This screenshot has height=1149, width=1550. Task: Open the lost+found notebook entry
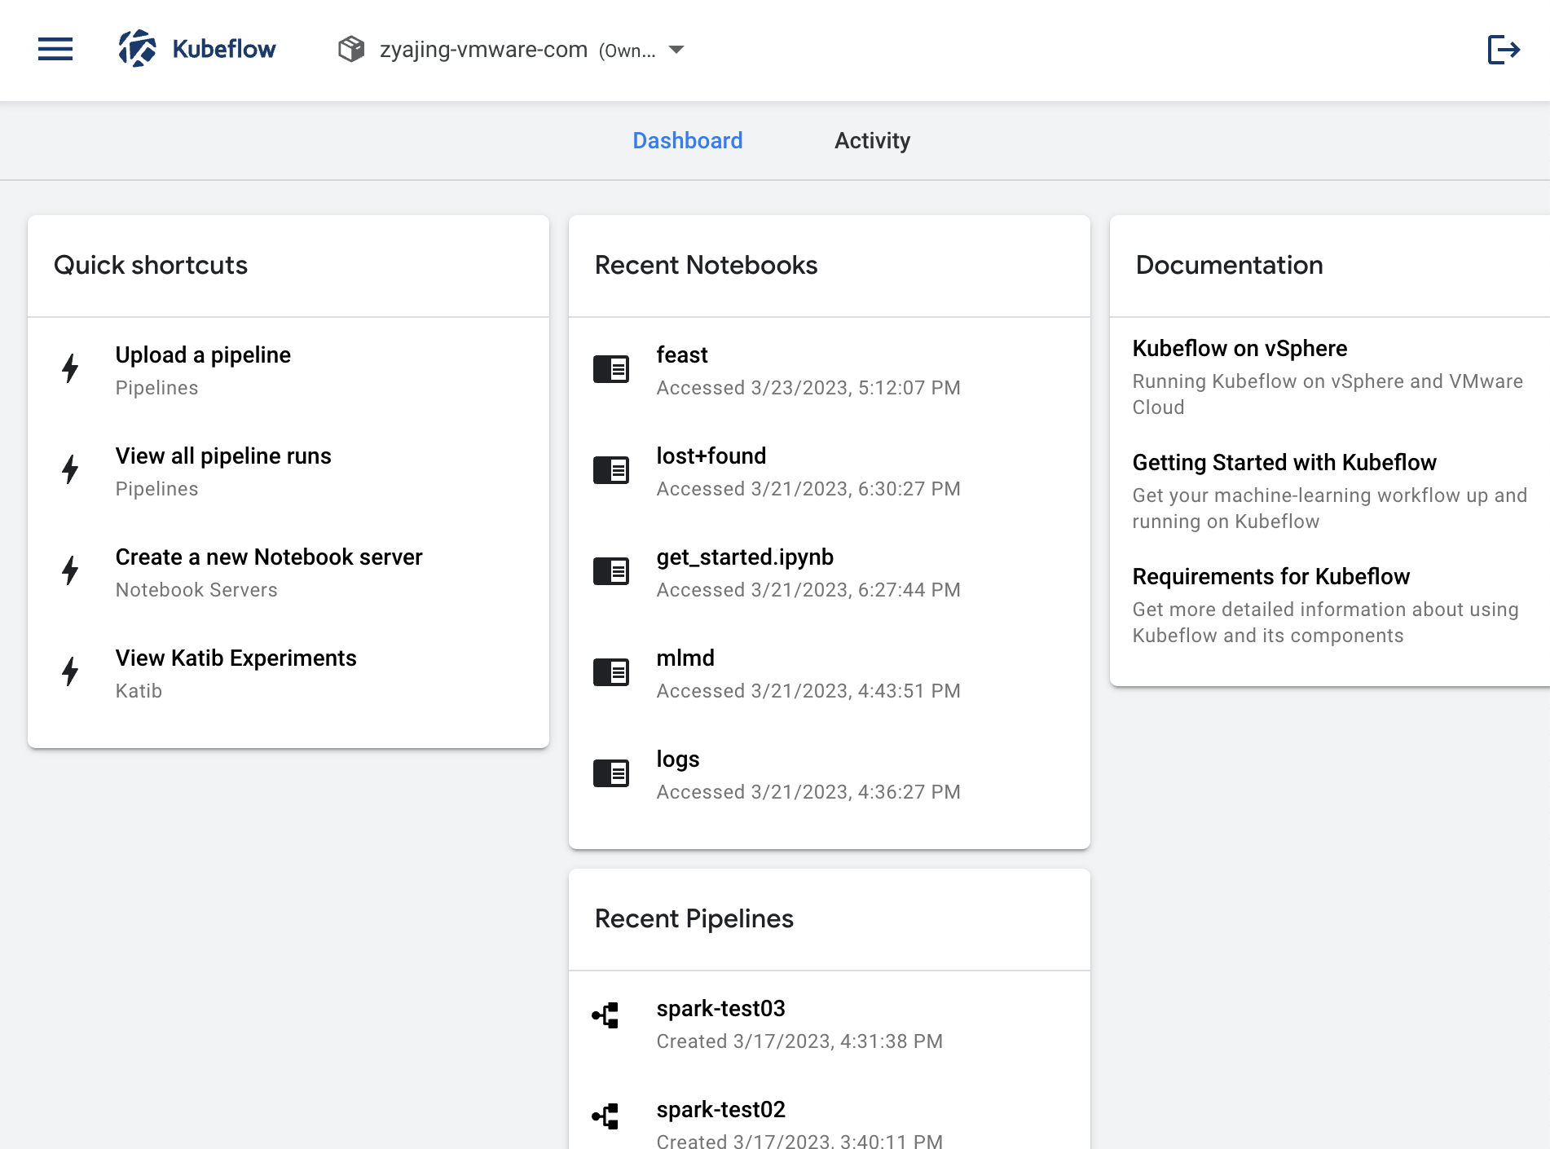point(711,456)
